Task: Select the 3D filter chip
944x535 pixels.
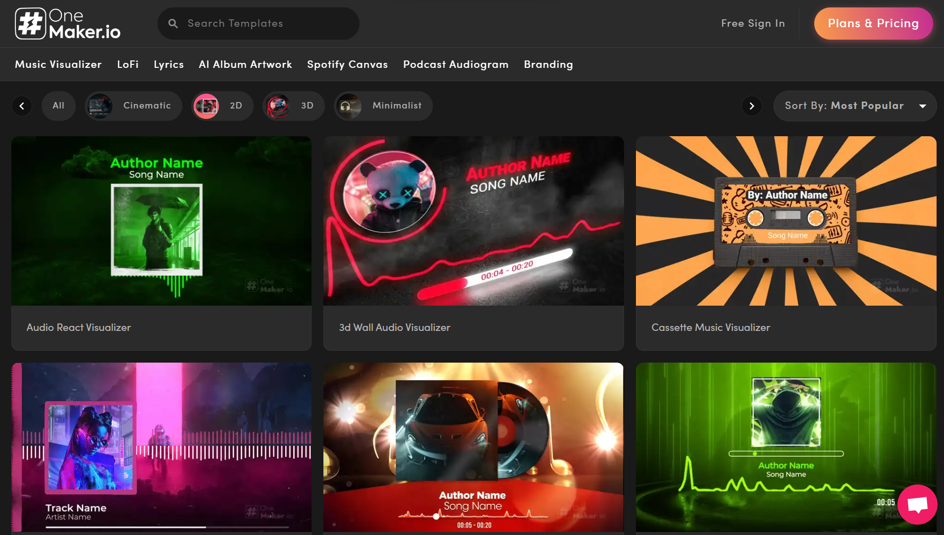Action: click(x=294, y=106)
